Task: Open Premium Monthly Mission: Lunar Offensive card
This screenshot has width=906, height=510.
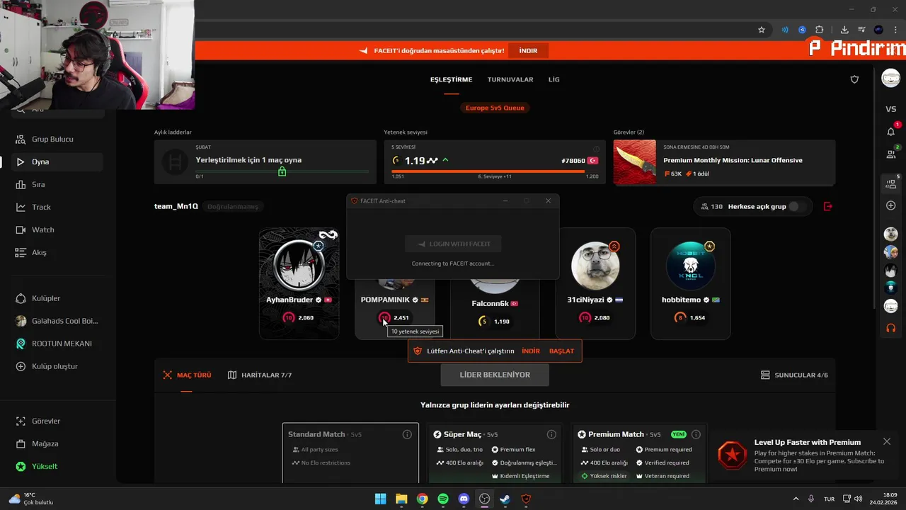Action: 724,162
